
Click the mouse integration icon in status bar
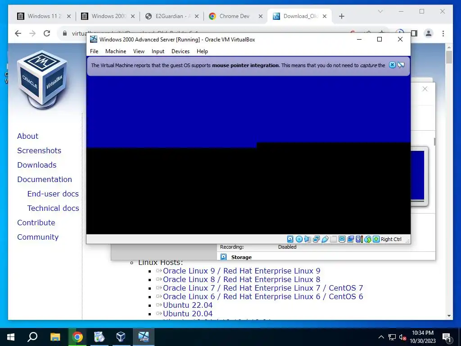tap(367, 239)
